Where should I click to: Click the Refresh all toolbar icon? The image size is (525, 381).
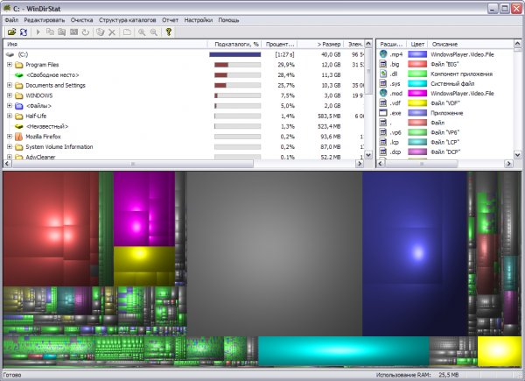tap(24, 32)
